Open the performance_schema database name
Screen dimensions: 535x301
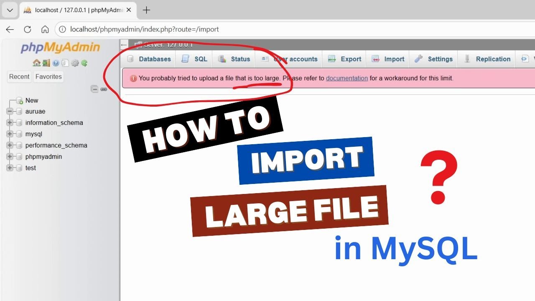point(56,145)
